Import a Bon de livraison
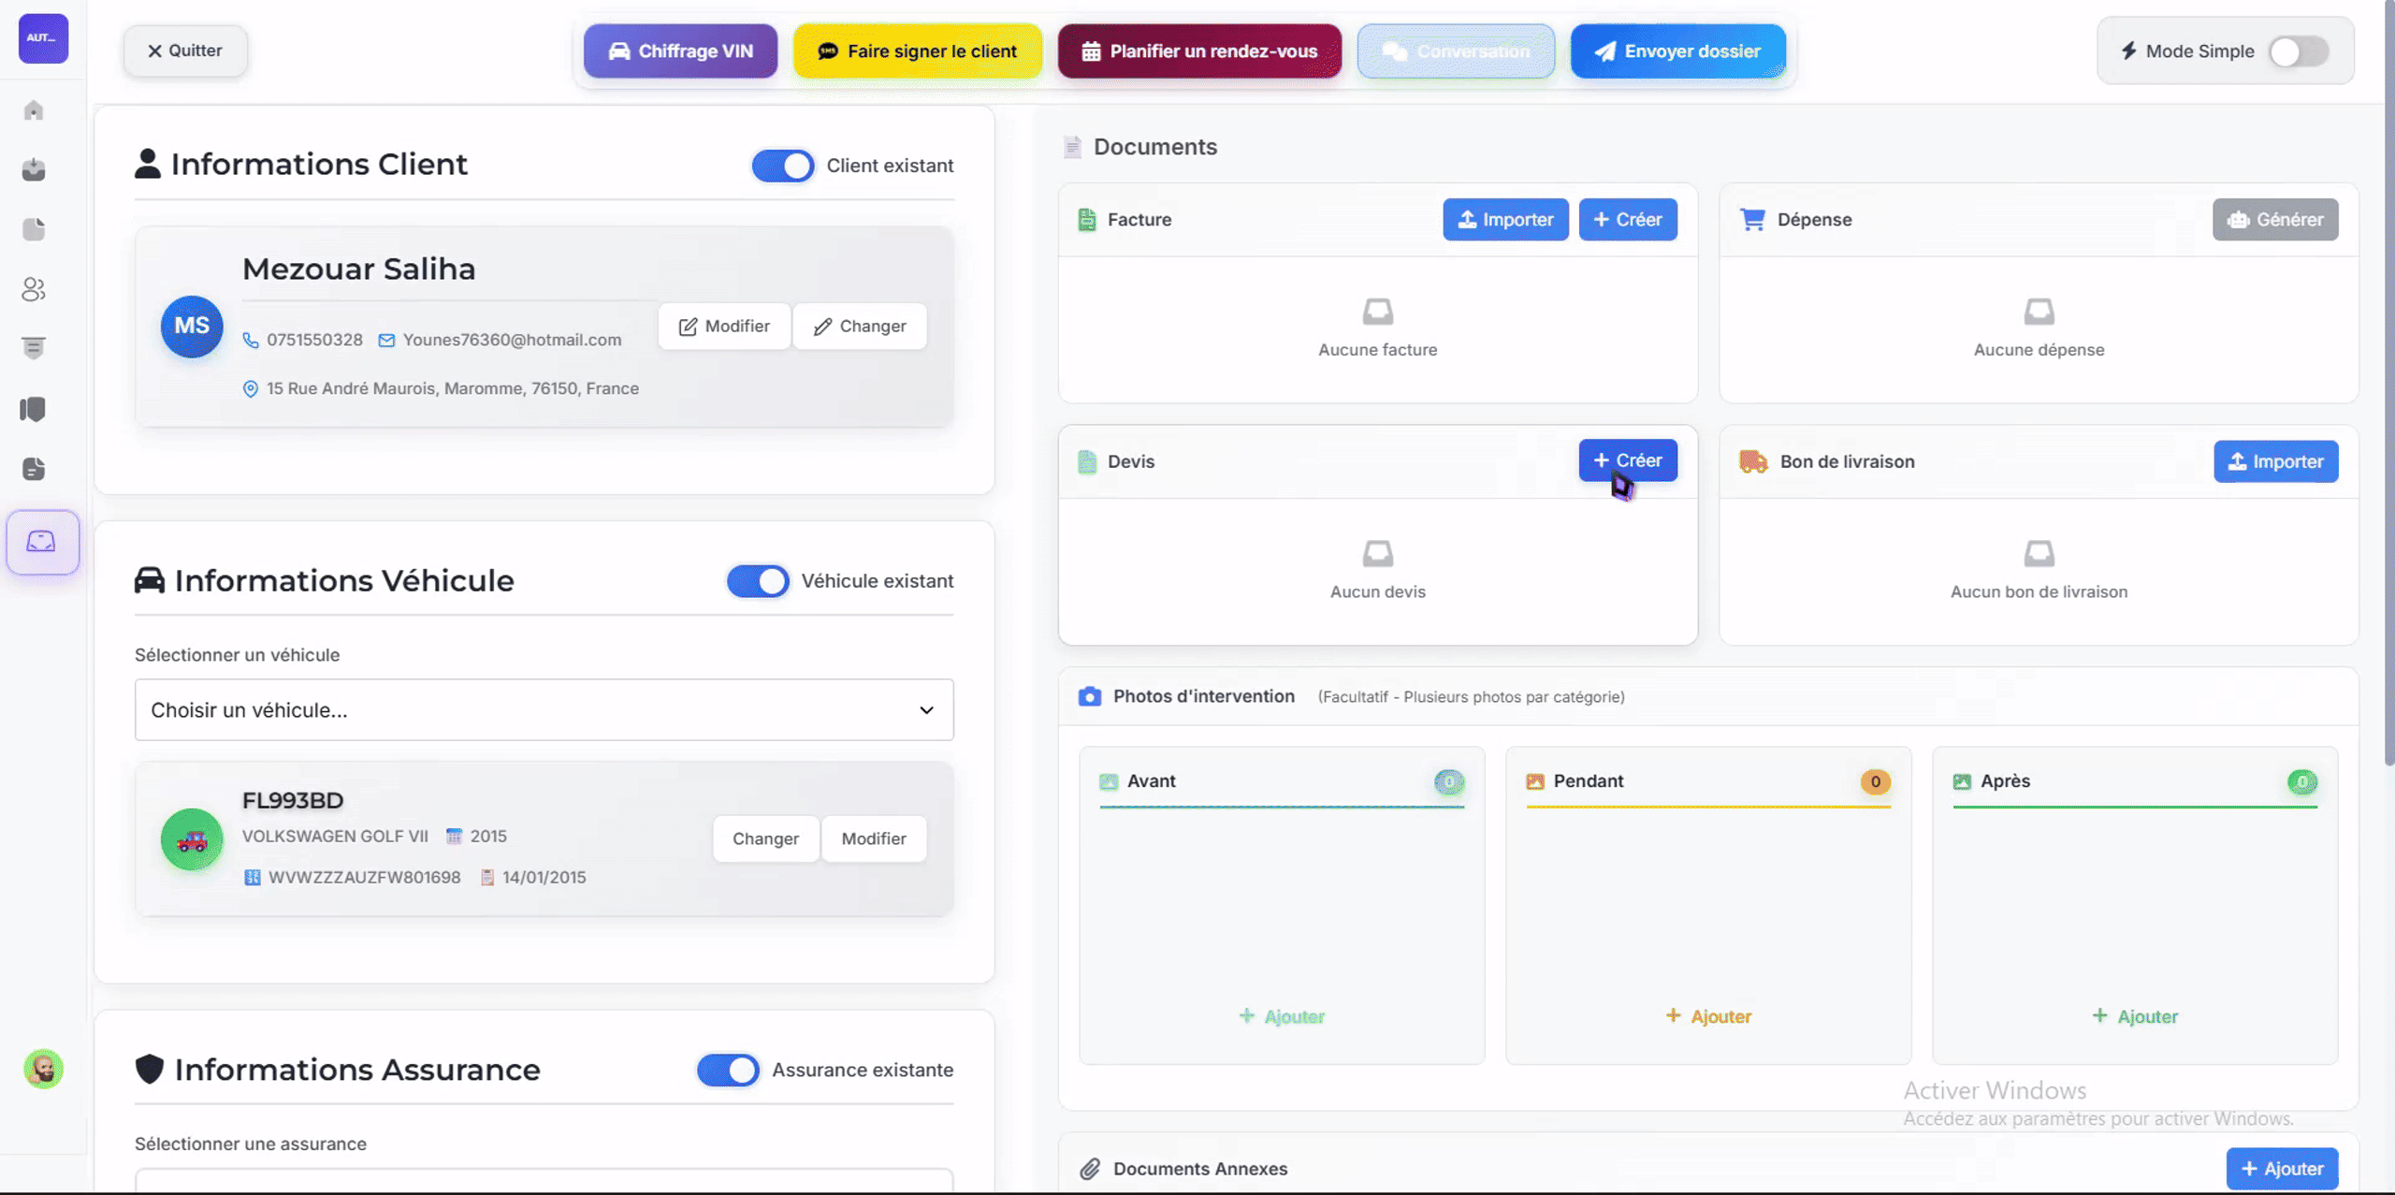This screenshot has height=1195, width=2395. (x=2275, y=461)
